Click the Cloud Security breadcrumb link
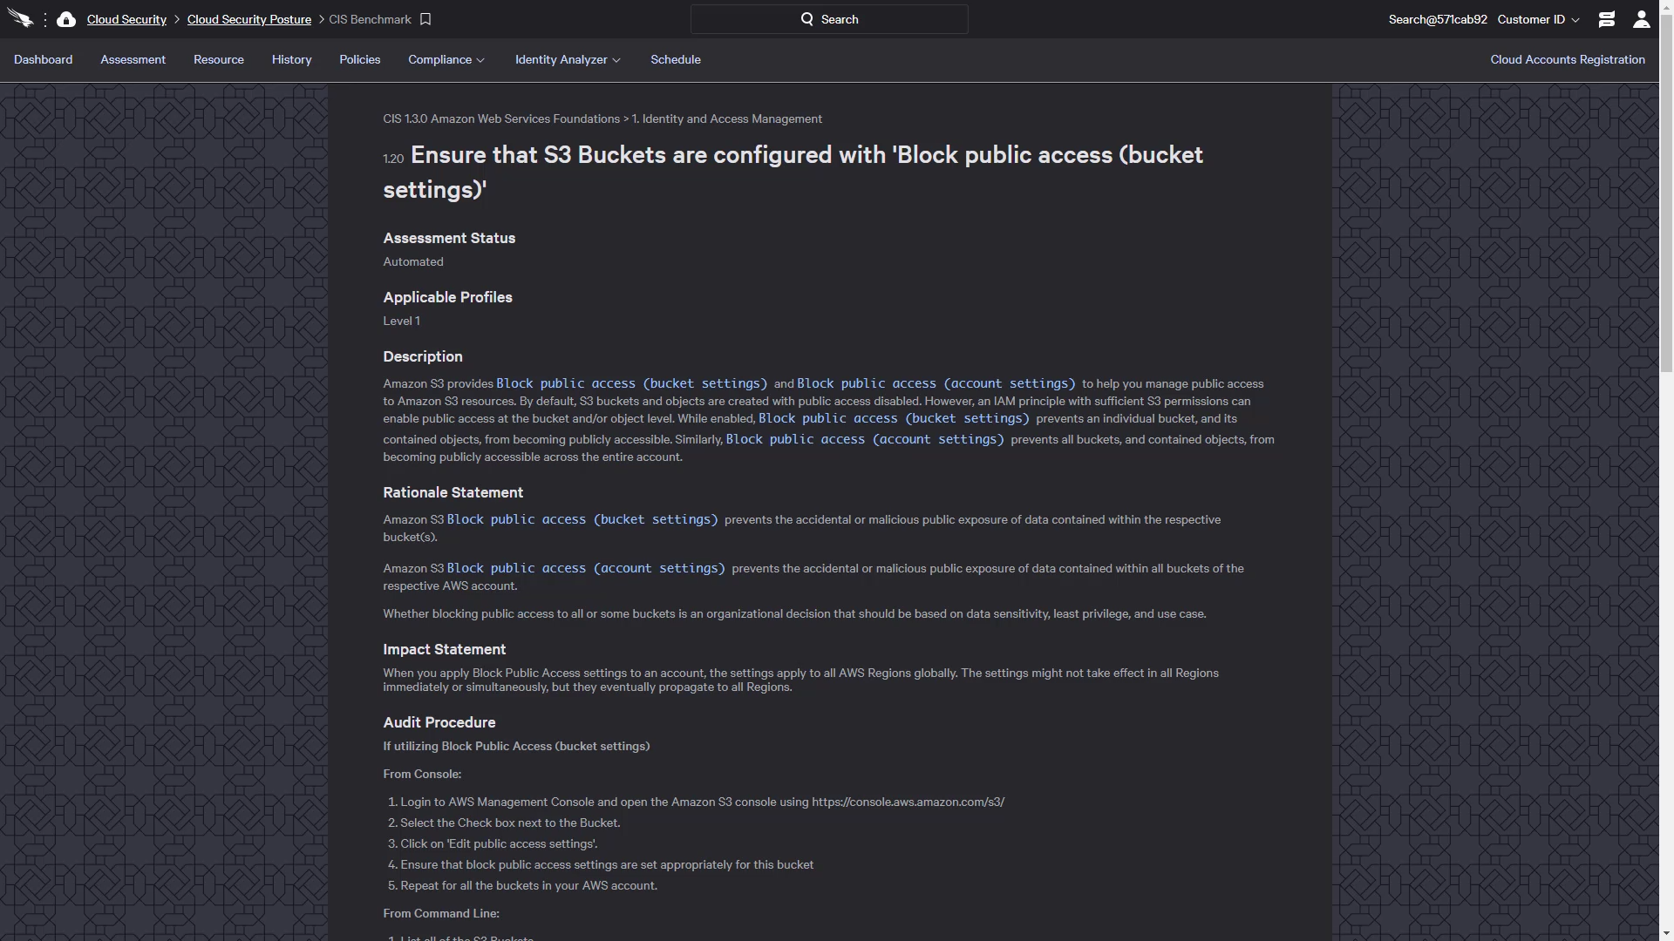 (126, 19)
